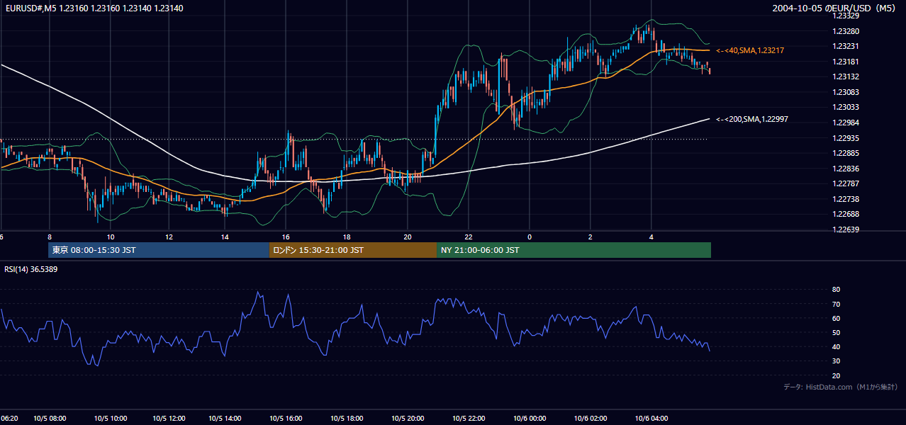Click RSI scale level 80
This screenshot has width=906, height=425.
pyautogui.click(x=836, y=290)
